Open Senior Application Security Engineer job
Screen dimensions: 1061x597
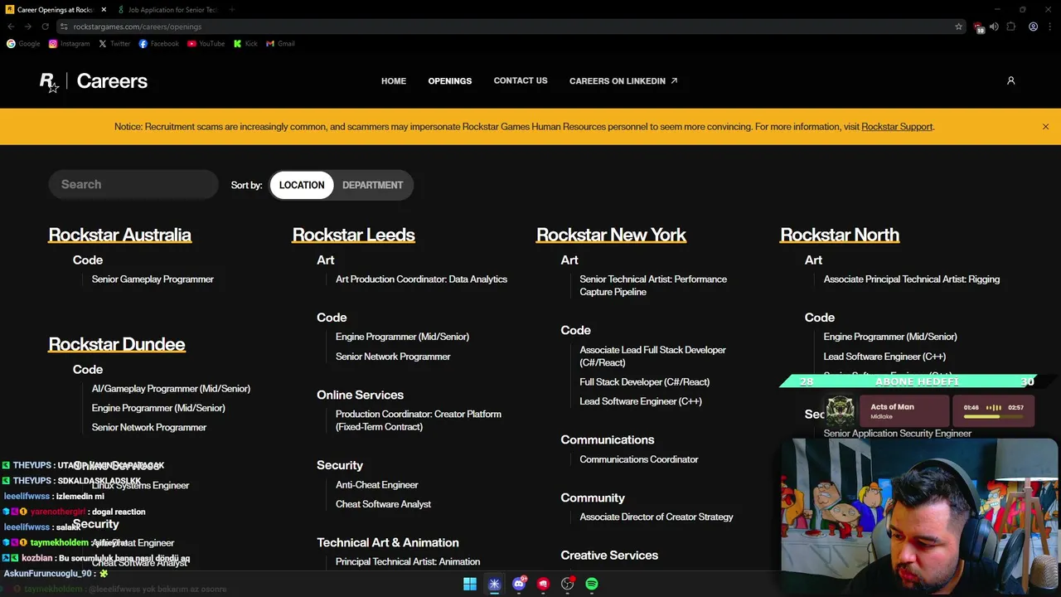point(898,434)
